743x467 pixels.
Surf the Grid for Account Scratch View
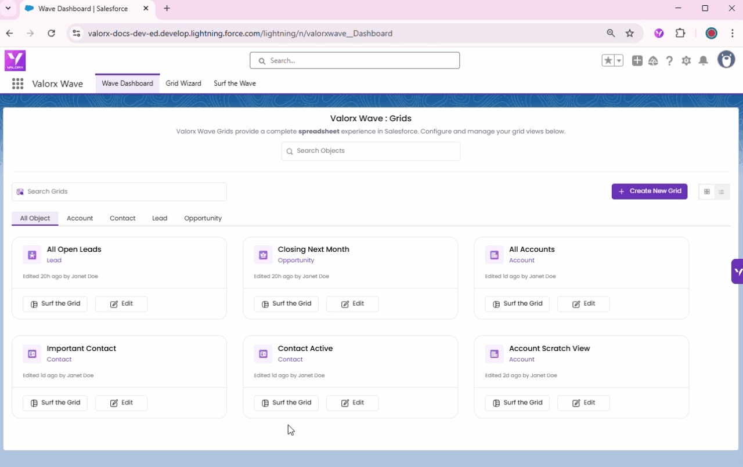(x=517, y=403)
